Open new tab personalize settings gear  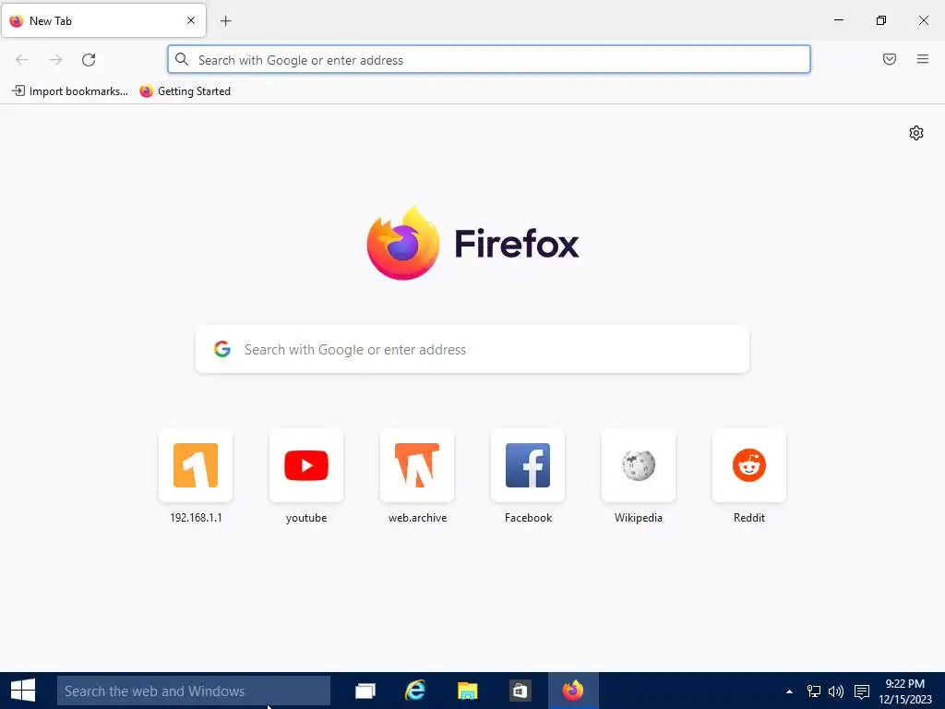[x=916, y=133]
